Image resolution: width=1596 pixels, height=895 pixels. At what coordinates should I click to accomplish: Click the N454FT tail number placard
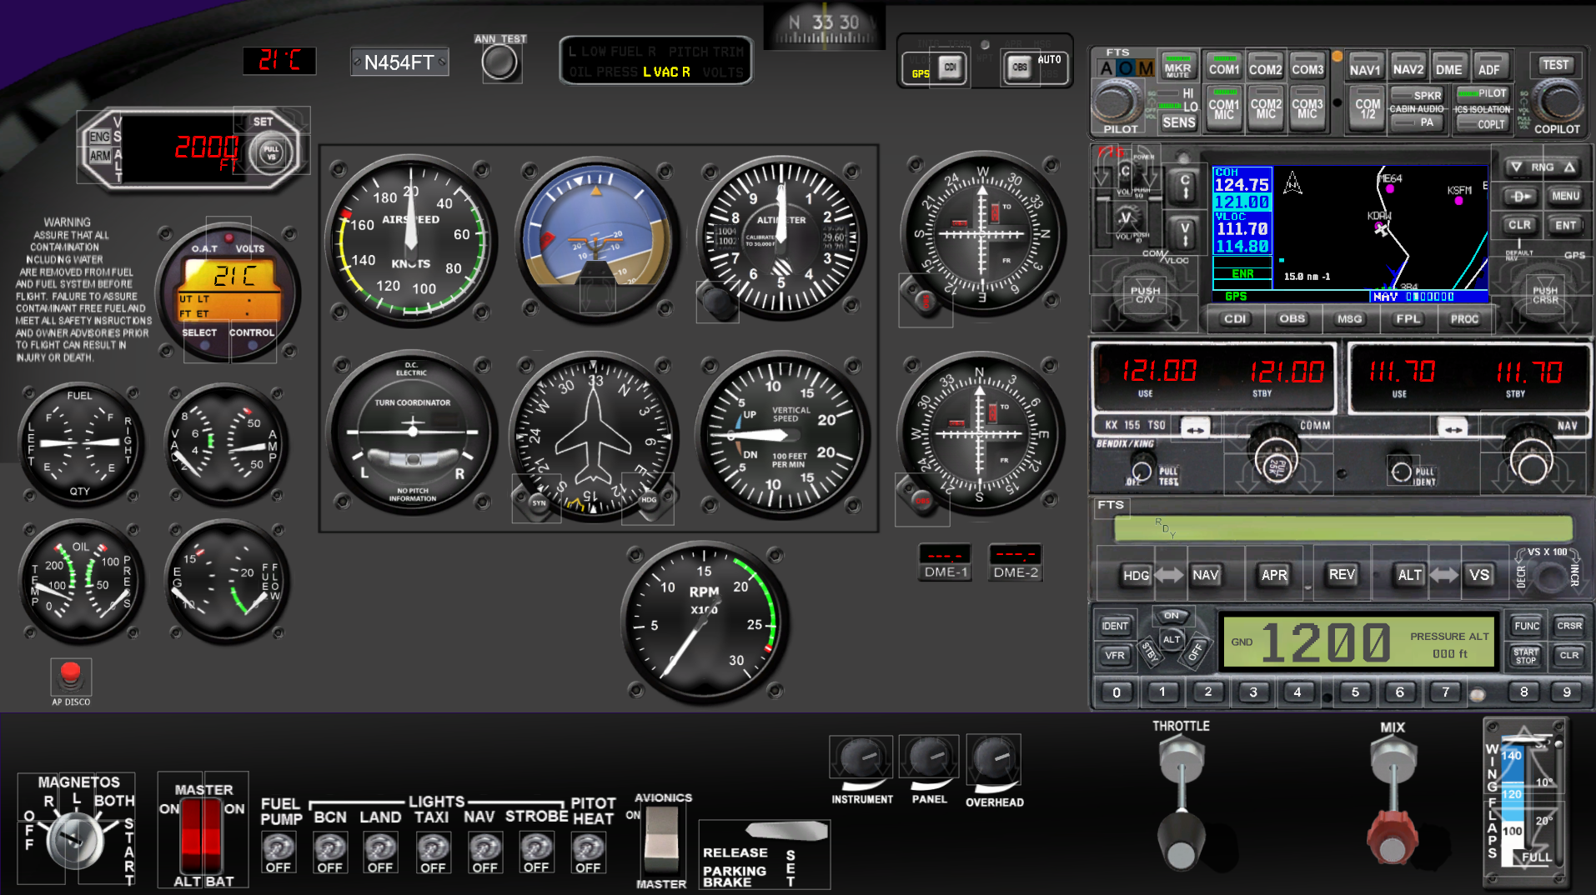point(399,62)
